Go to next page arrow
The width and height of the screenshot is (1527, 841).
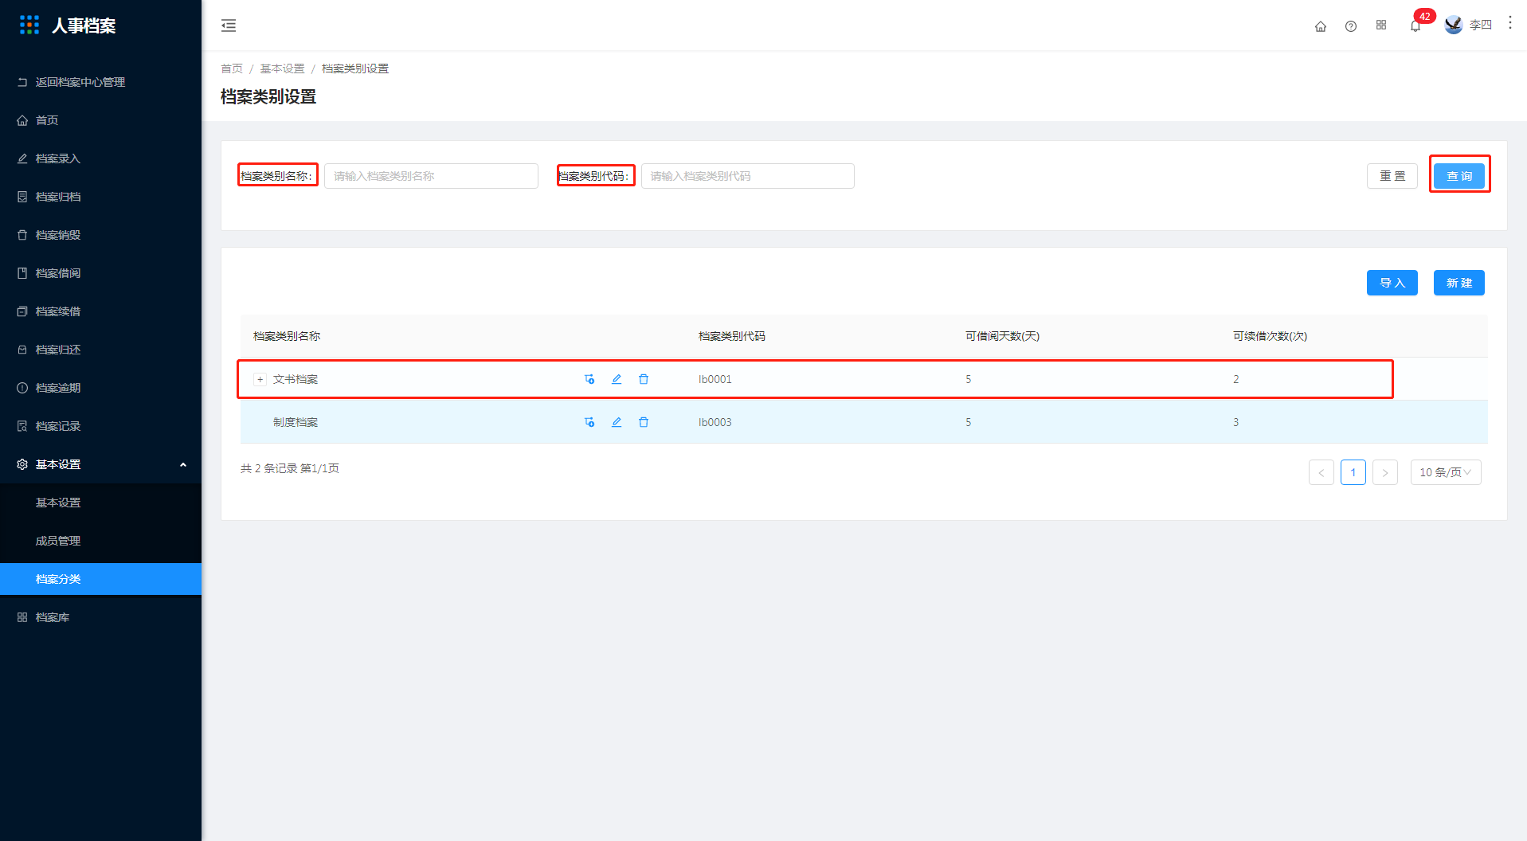[x=1385, y=472]
